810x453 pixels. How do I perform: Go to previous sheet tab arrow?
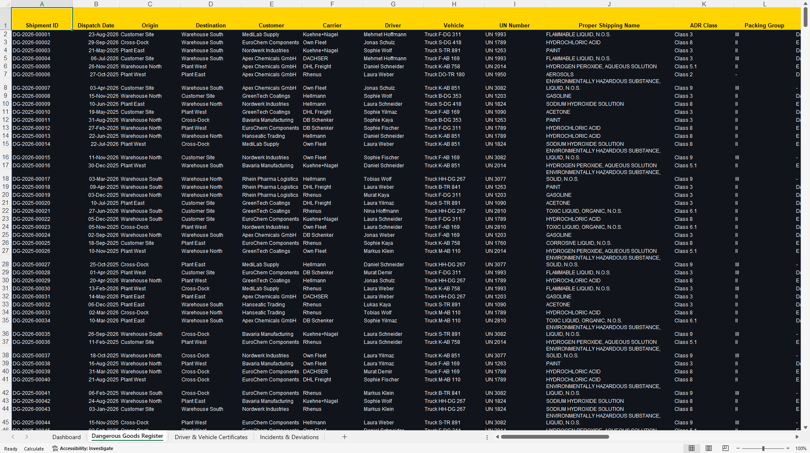13,437
